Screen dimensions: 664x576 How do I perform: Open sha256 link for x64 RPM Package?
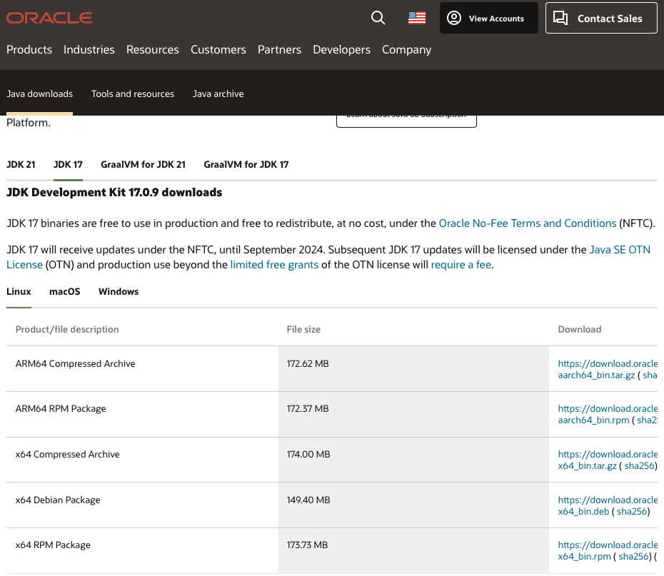pos(633,556)
